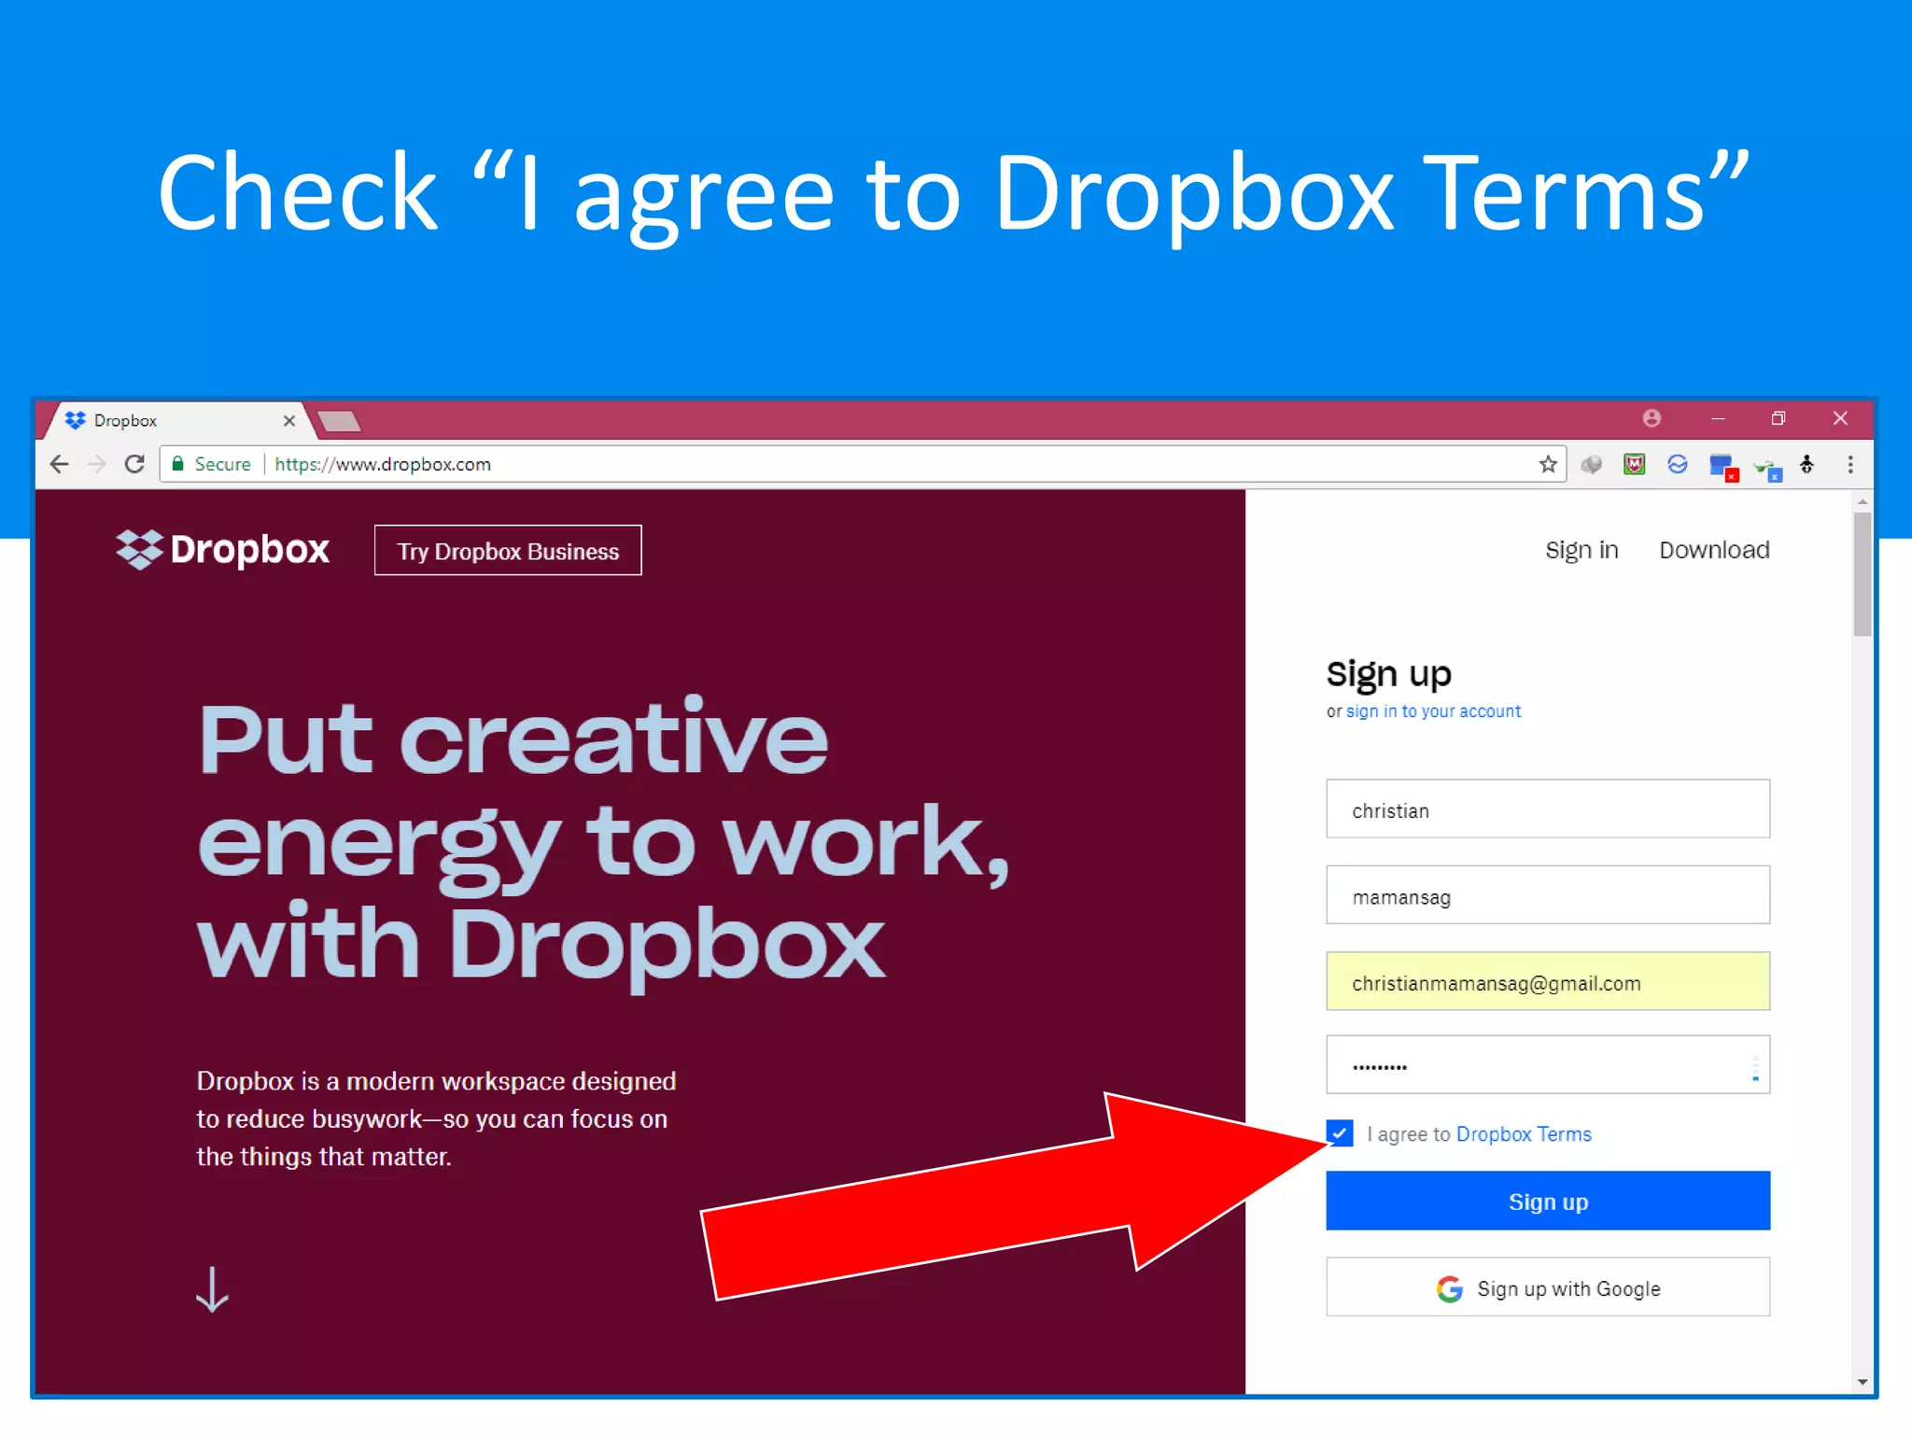1912x1434 pixels.
Task: Bookmark this page with the star icon
Action: tap(1548, 464)
